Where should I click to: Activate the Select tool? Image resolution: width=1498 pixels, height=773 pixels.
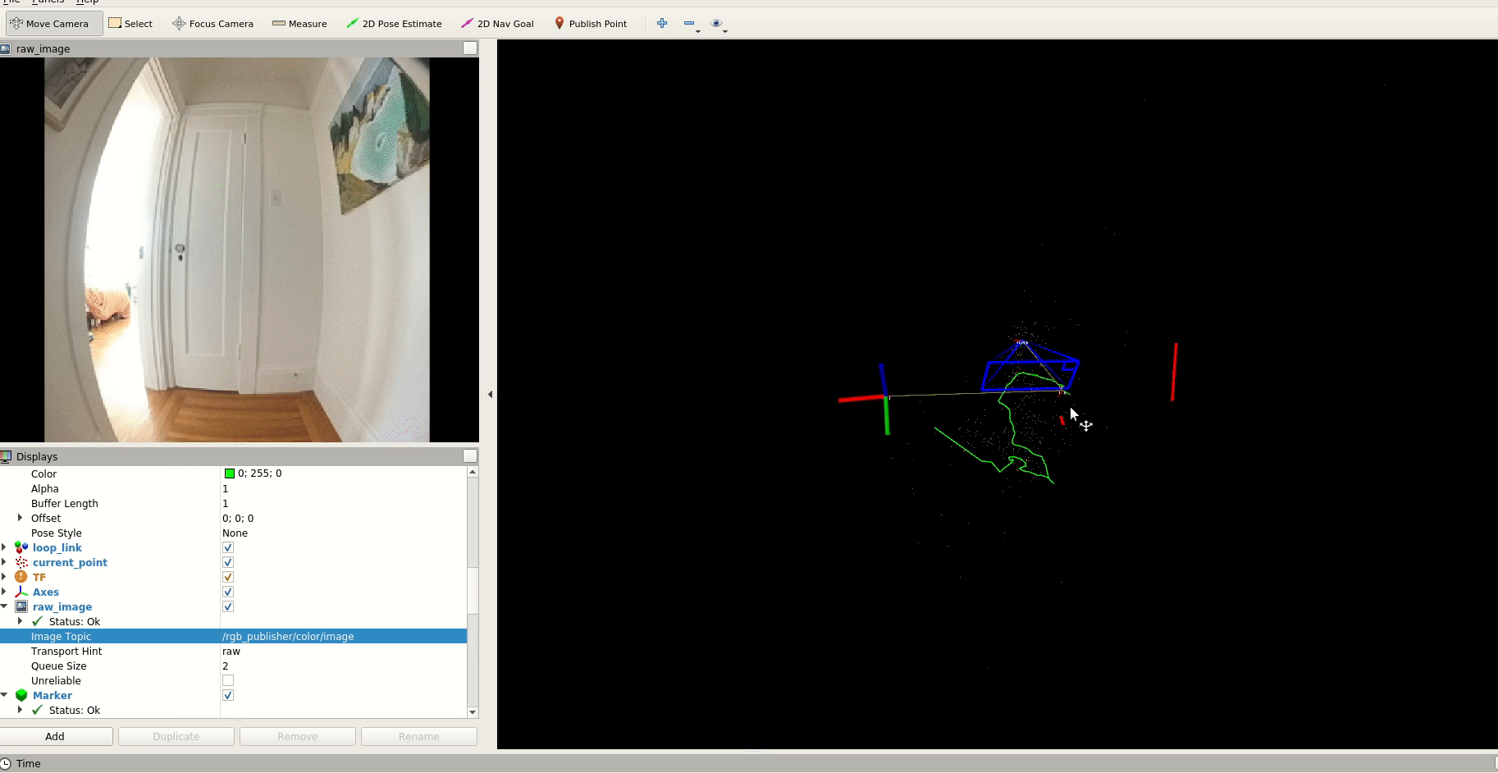tap(130, 24)
